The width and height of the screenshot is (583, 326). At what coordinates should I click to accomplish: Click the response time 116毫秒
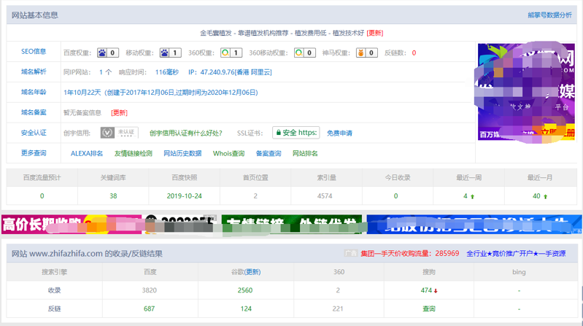167,72
